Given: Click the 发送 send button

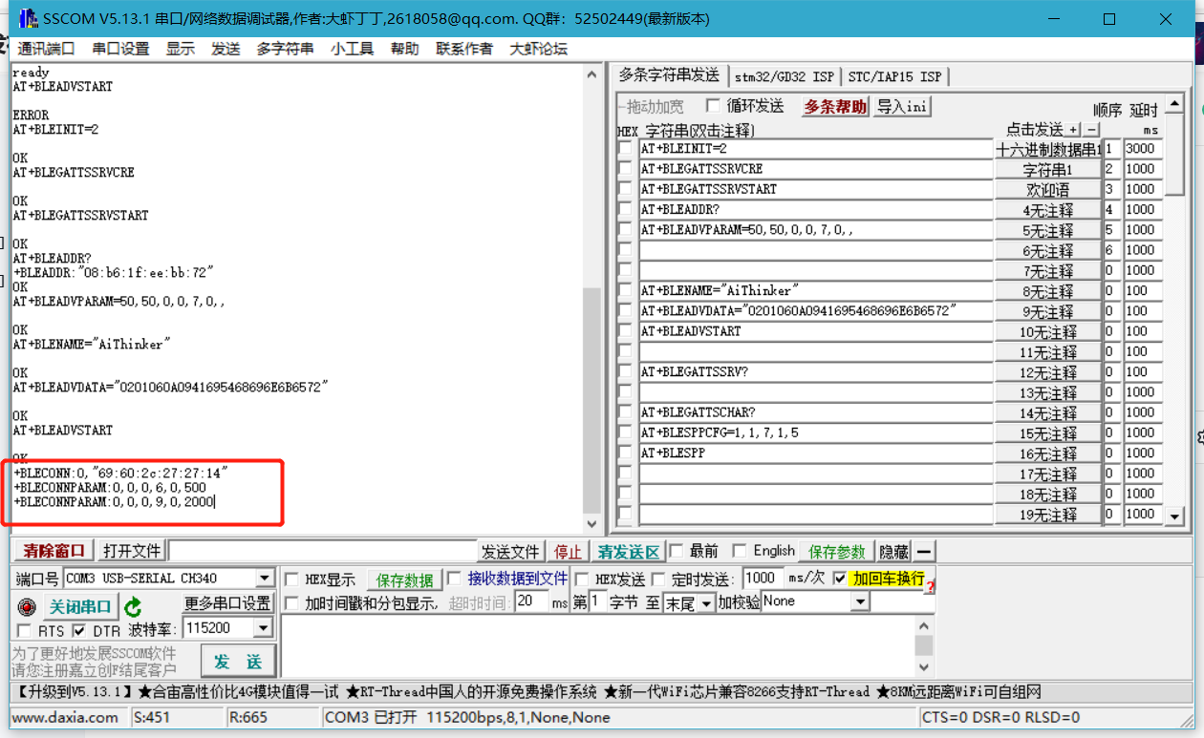Looking at the screenshot, I should click(238, 662).
